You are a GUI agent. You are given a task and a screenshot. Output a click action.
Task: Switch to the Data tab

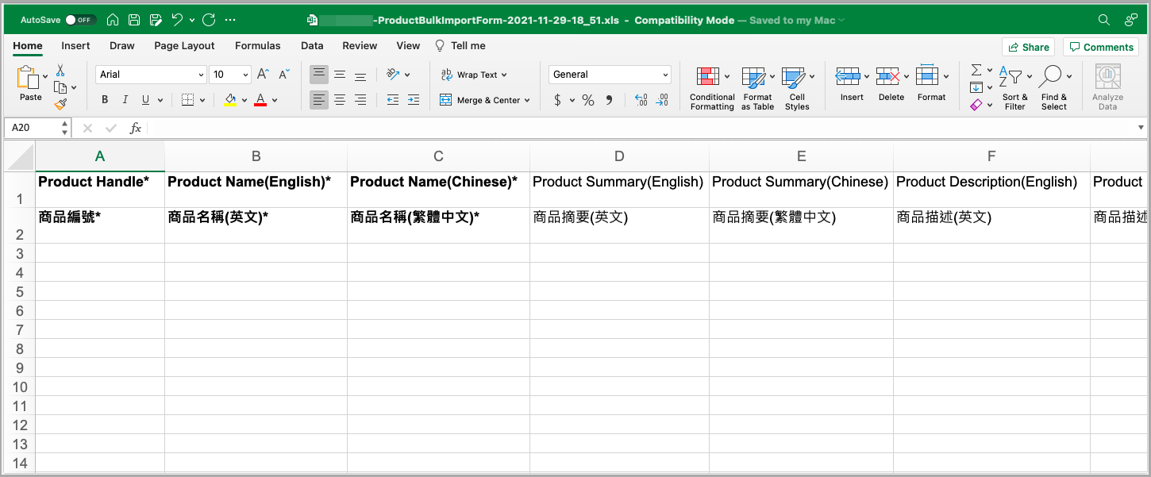coord(312,46)
